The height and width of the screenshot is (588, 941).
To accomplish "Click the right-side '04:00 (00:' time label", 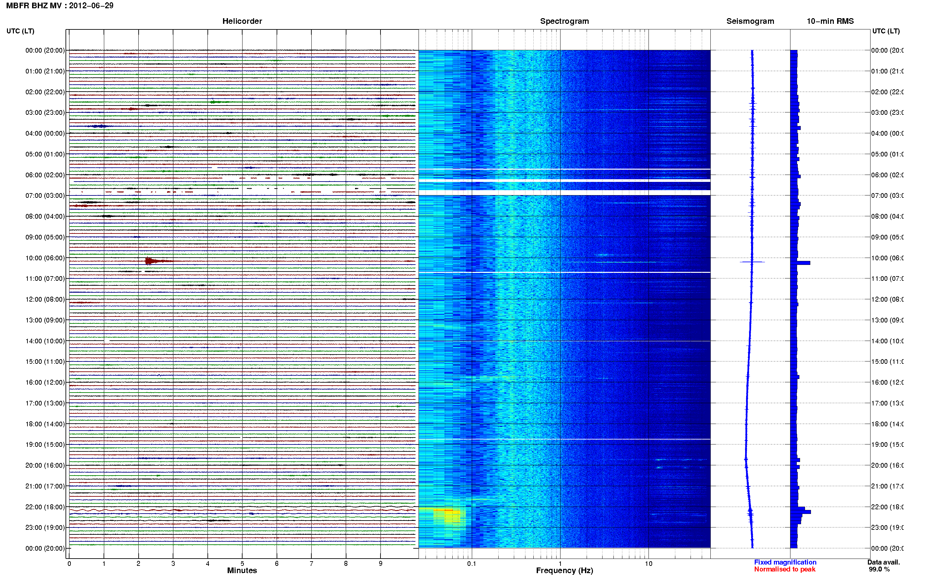I will (x=887, y=133).
